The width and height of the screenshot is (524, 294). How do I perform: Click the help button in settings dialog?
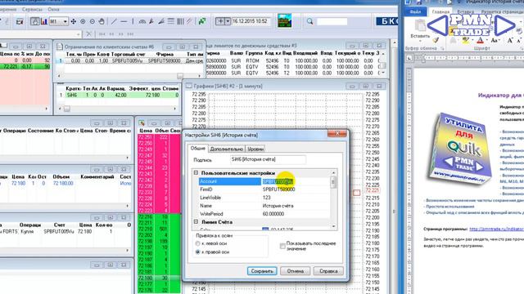328,271
